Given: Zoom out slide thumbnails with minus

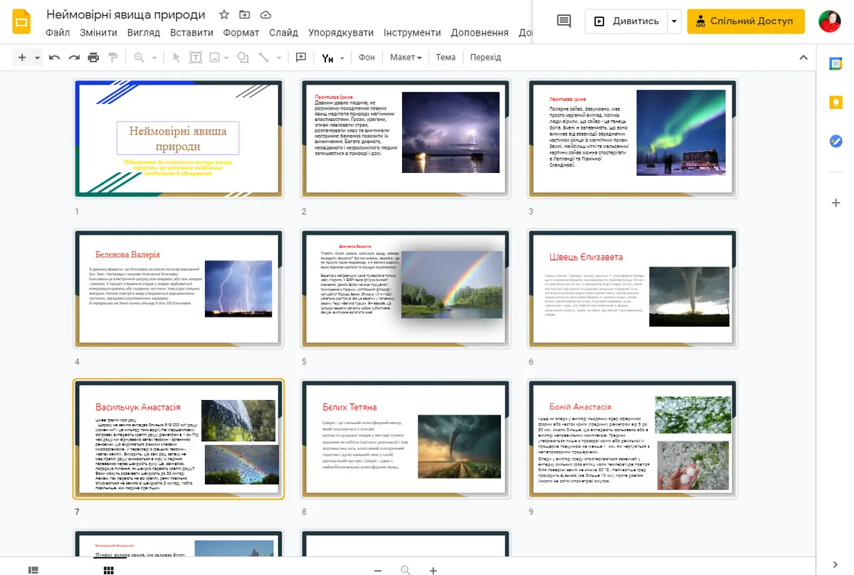Looking at the screenshot, I should click(x=378, y=570).
